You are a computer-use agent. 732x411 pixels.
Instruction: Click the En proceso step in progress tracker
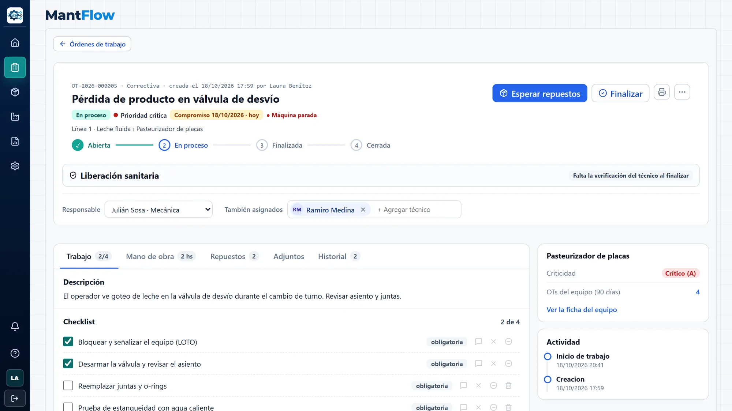coord(183,146)
